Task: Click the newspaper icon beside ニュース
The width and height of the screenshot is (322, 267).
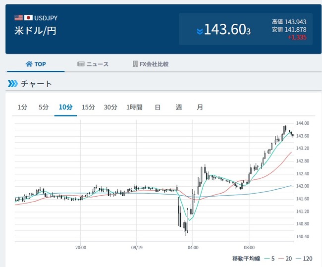Action: pos(81,64)
